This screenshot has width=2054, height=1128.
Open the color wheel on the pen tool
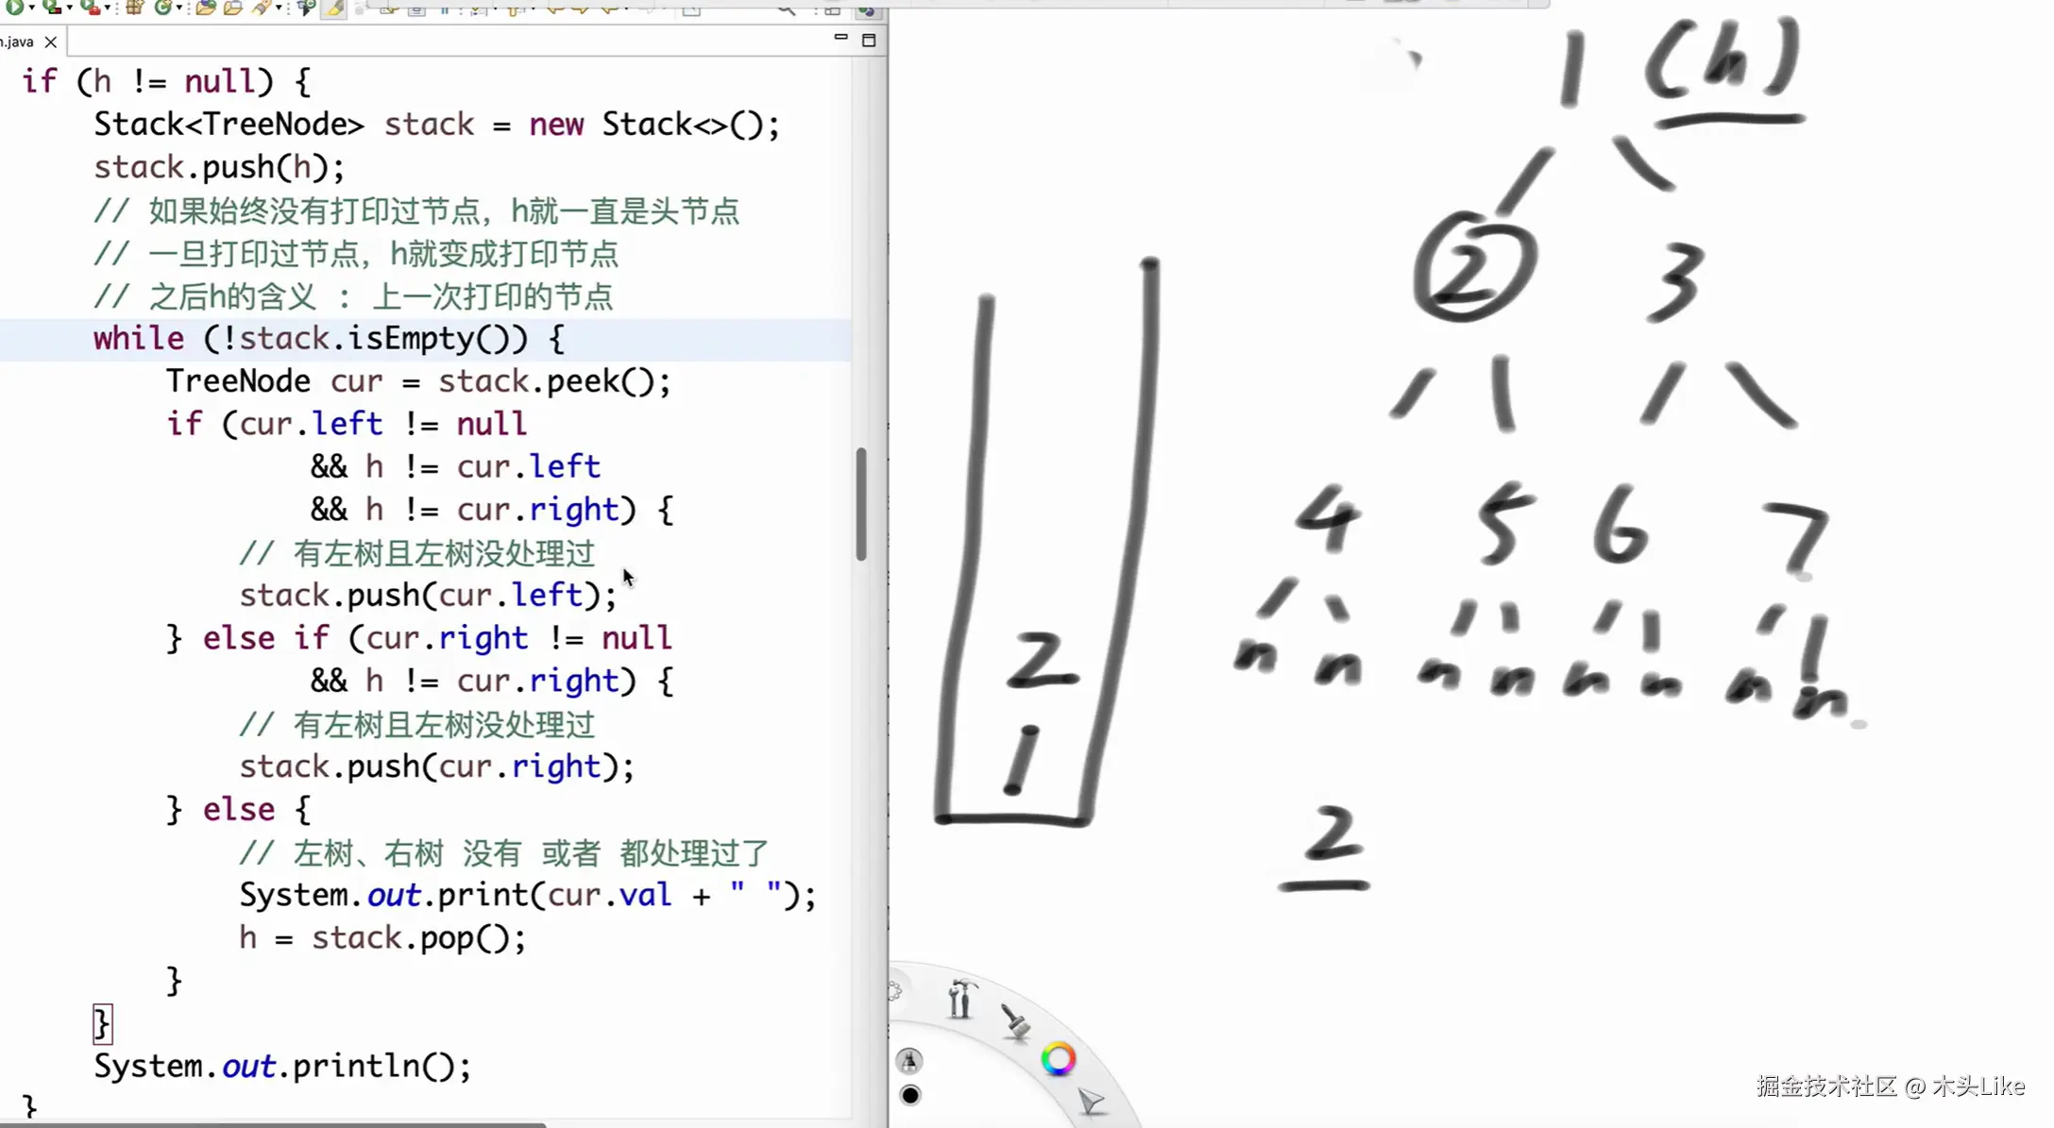pos(1059,1059)
